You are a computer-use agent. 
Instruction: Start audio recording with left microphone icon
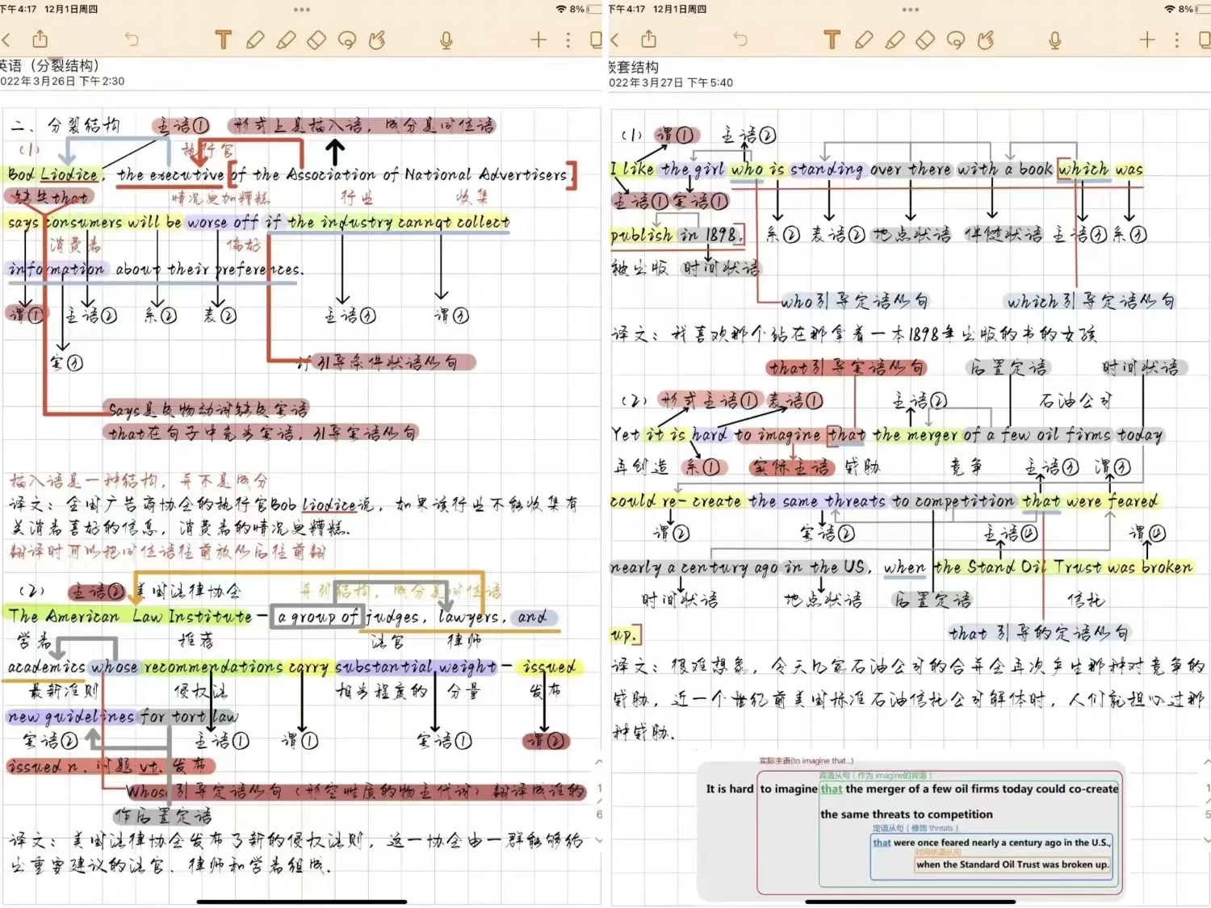pyautogui.click(x=446, y=40)
